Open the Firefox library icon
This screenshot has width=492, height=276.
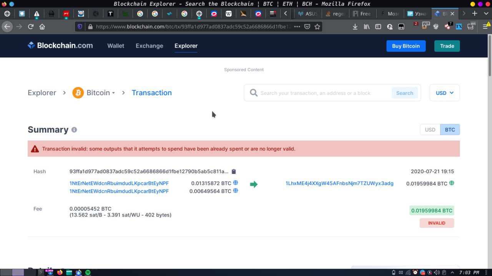click(367, 26)
